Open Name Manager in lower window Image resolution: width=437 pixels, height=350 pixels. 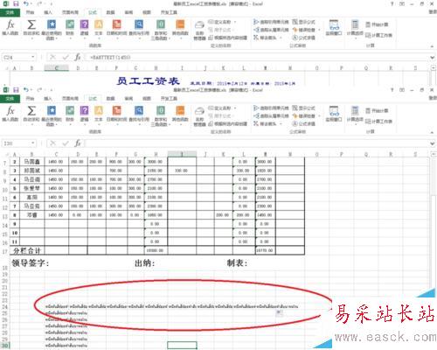(199, 116)
